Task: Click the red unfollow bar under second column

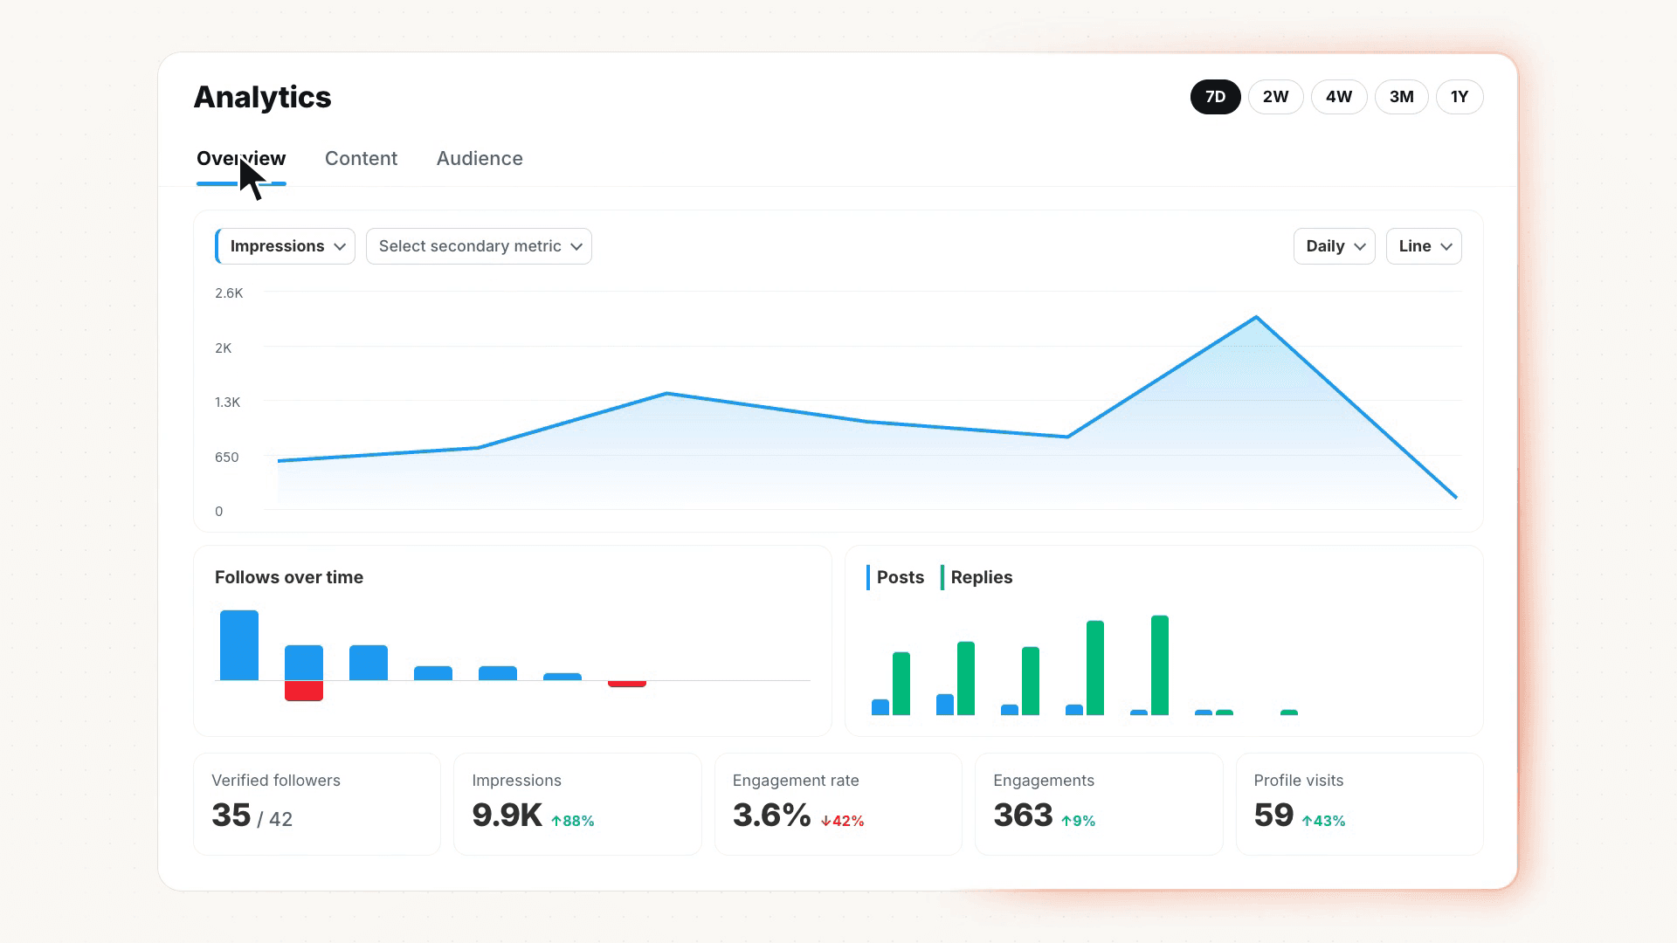Action: [x=304, y=691]
